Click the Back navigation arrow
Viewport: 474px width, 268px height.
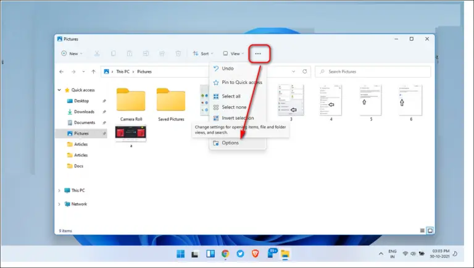pyautogui.click(x=62, y=72)
